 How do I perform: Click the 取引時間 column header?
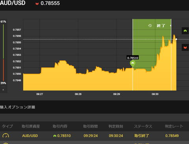[91, 126]
